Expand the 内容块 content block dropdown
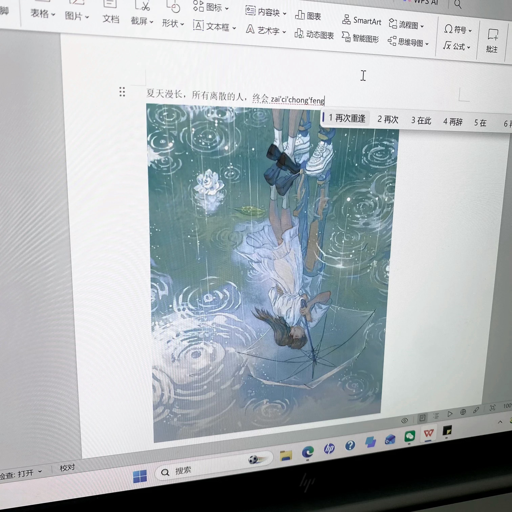The height and width of the screenshot is (512, 512). [266, 12]
